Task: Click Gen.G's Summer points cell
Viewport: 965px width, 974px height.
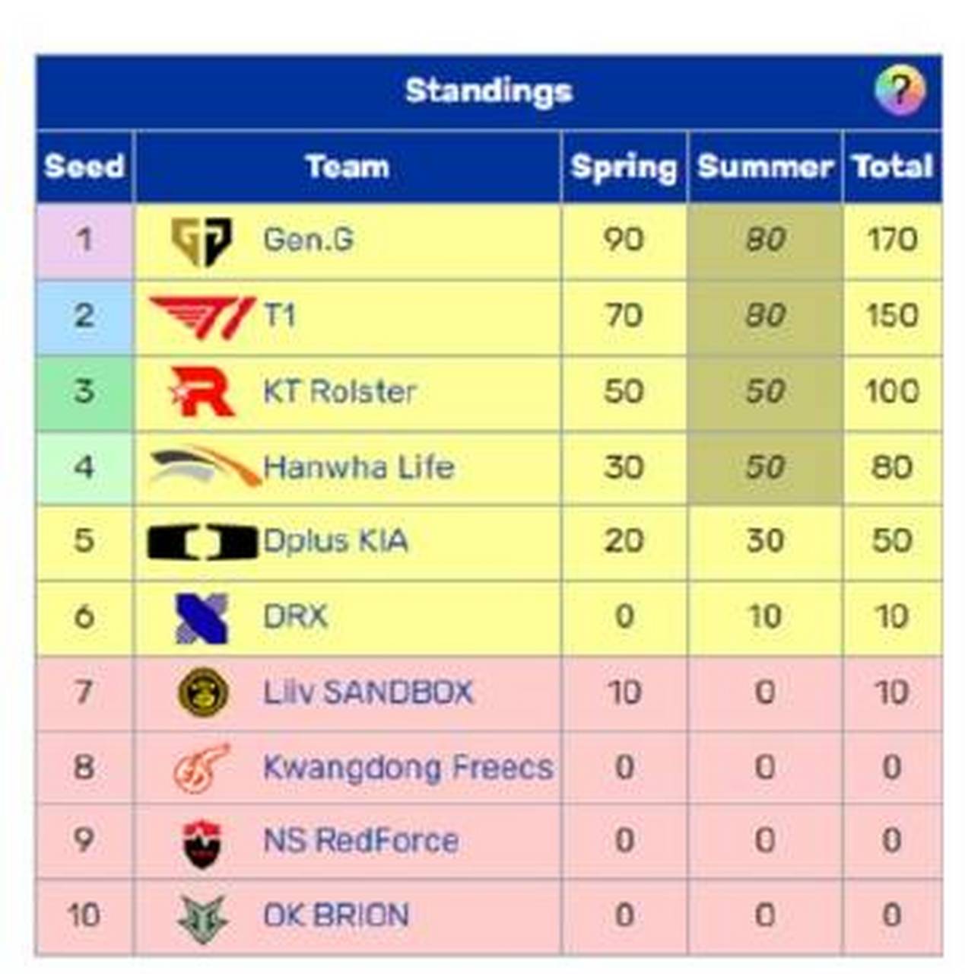Action: click(765, 240)
